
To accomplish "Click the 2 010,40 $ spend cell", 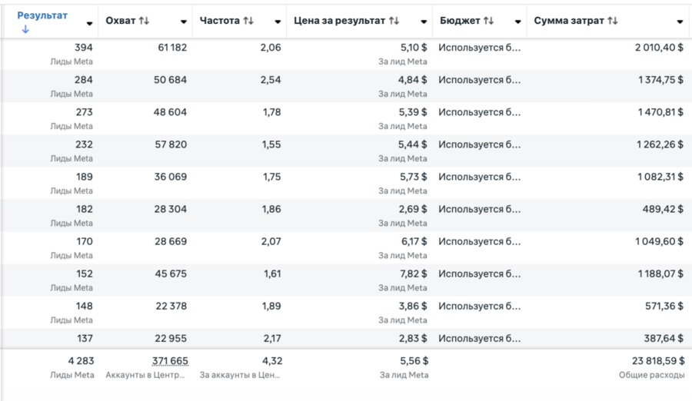I will (659, 48).
